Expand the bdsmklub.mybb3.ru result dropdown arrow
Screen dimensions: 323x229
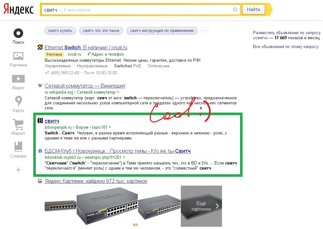point(124,158)
